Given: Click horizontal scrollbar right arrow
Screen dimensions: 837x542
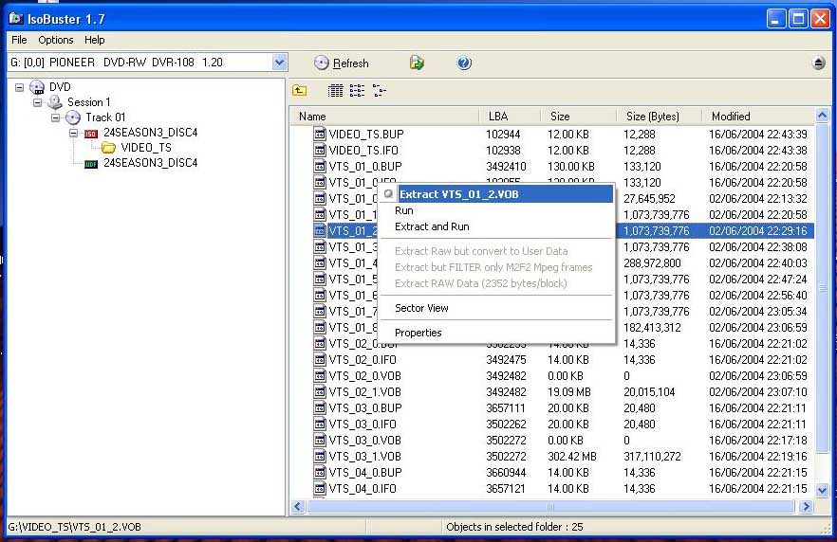Looking at the screenshot, I should click(807, 506).
